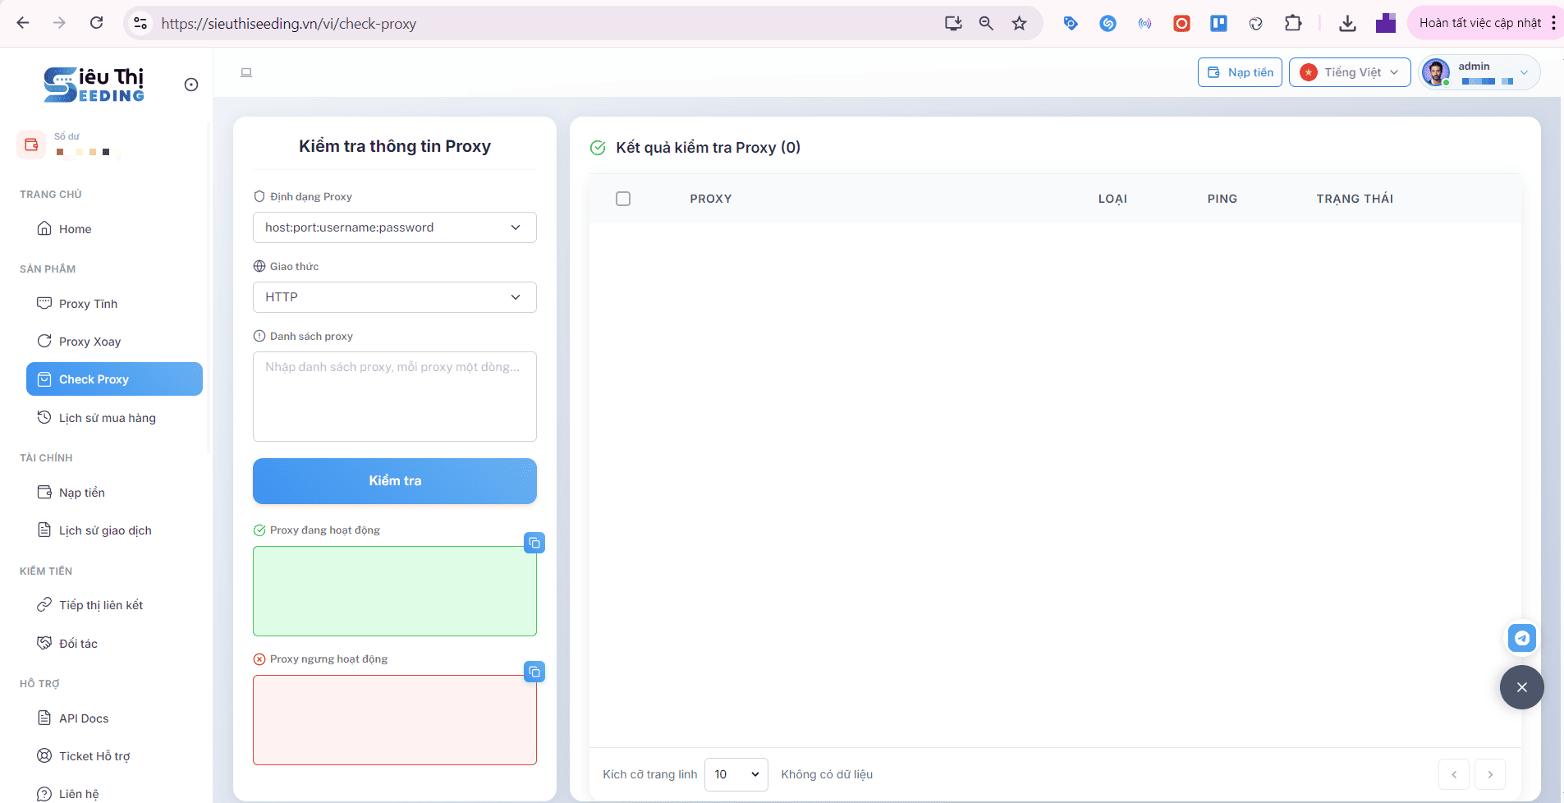Open the Tiếng Việt language menu
The image size is (1564, 803).
1349,72
